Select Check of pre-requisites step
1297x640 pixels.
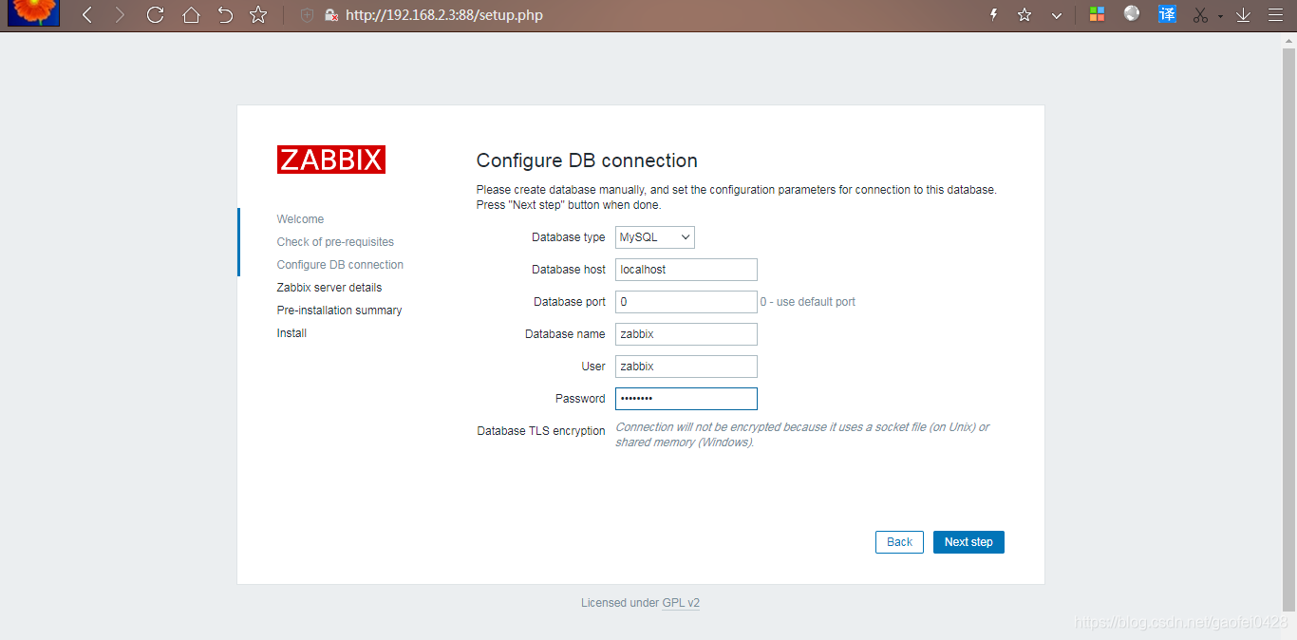pyautogui.click(x=335, y=242)
